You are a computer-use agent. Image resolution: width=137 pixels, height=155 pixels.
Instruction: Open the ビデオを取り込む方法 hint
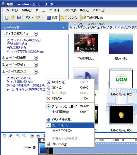[x=19, y=78]
